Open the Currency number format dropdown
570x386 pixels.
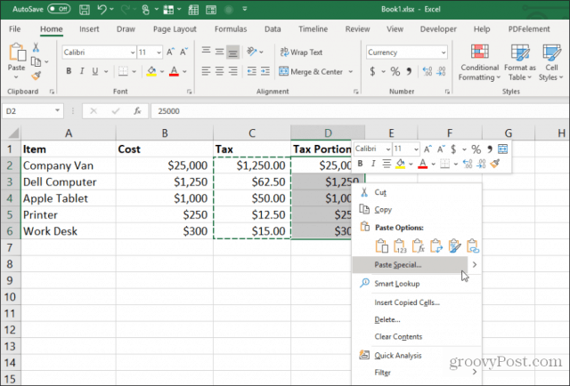pos(444,52)
